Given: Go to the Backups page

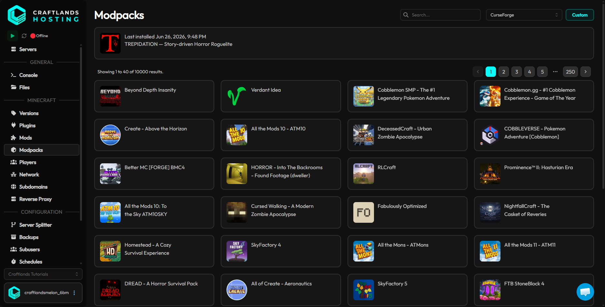Looking at the screenshot, I should [x=42, y=237].
